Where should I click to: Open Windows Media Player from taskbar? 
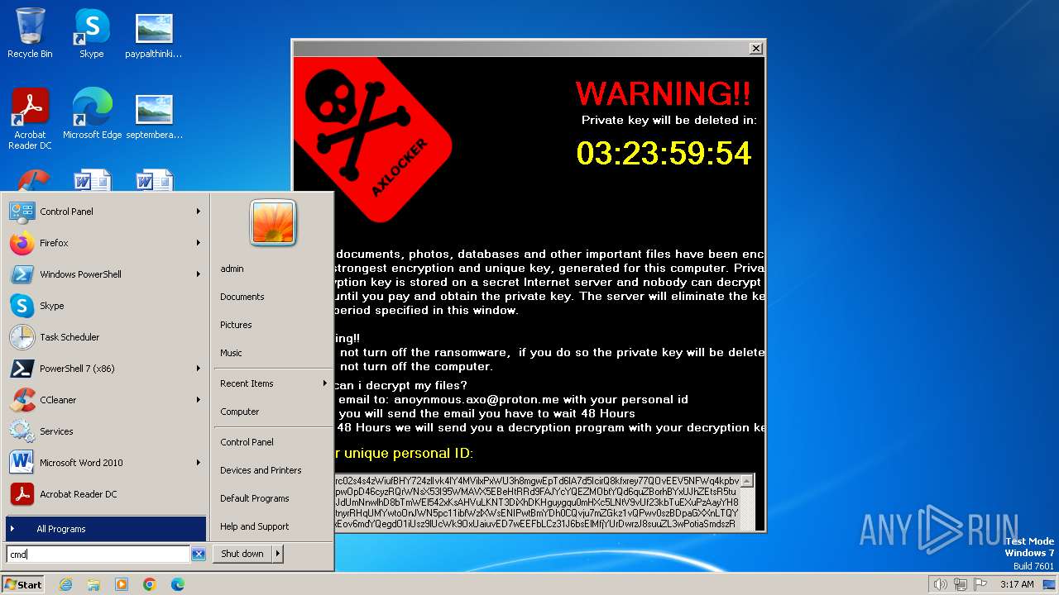pyautogui.click(x=122, y=584)
